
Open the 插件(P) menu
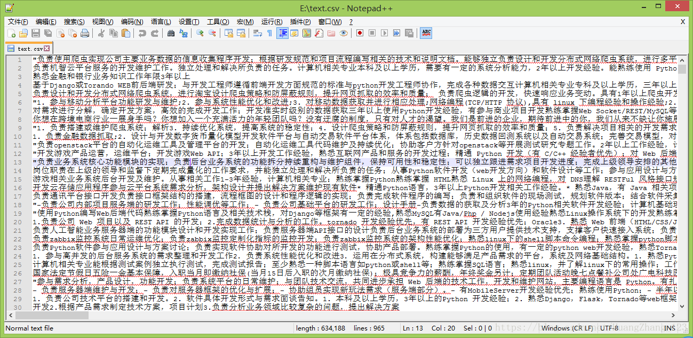300,22
